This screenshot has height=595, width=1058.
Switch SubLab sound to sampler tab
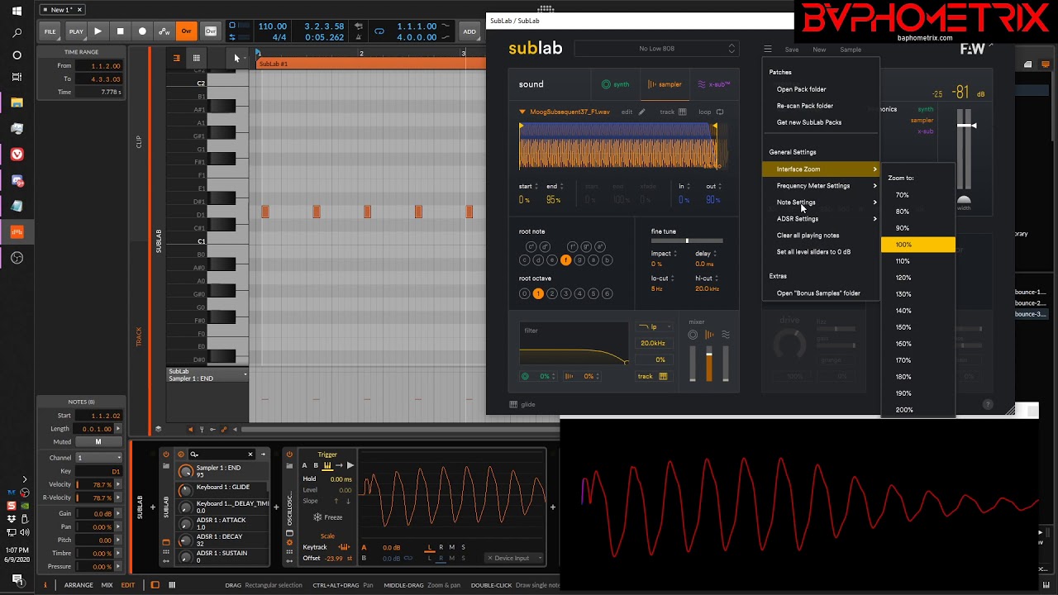pos(665,84)
